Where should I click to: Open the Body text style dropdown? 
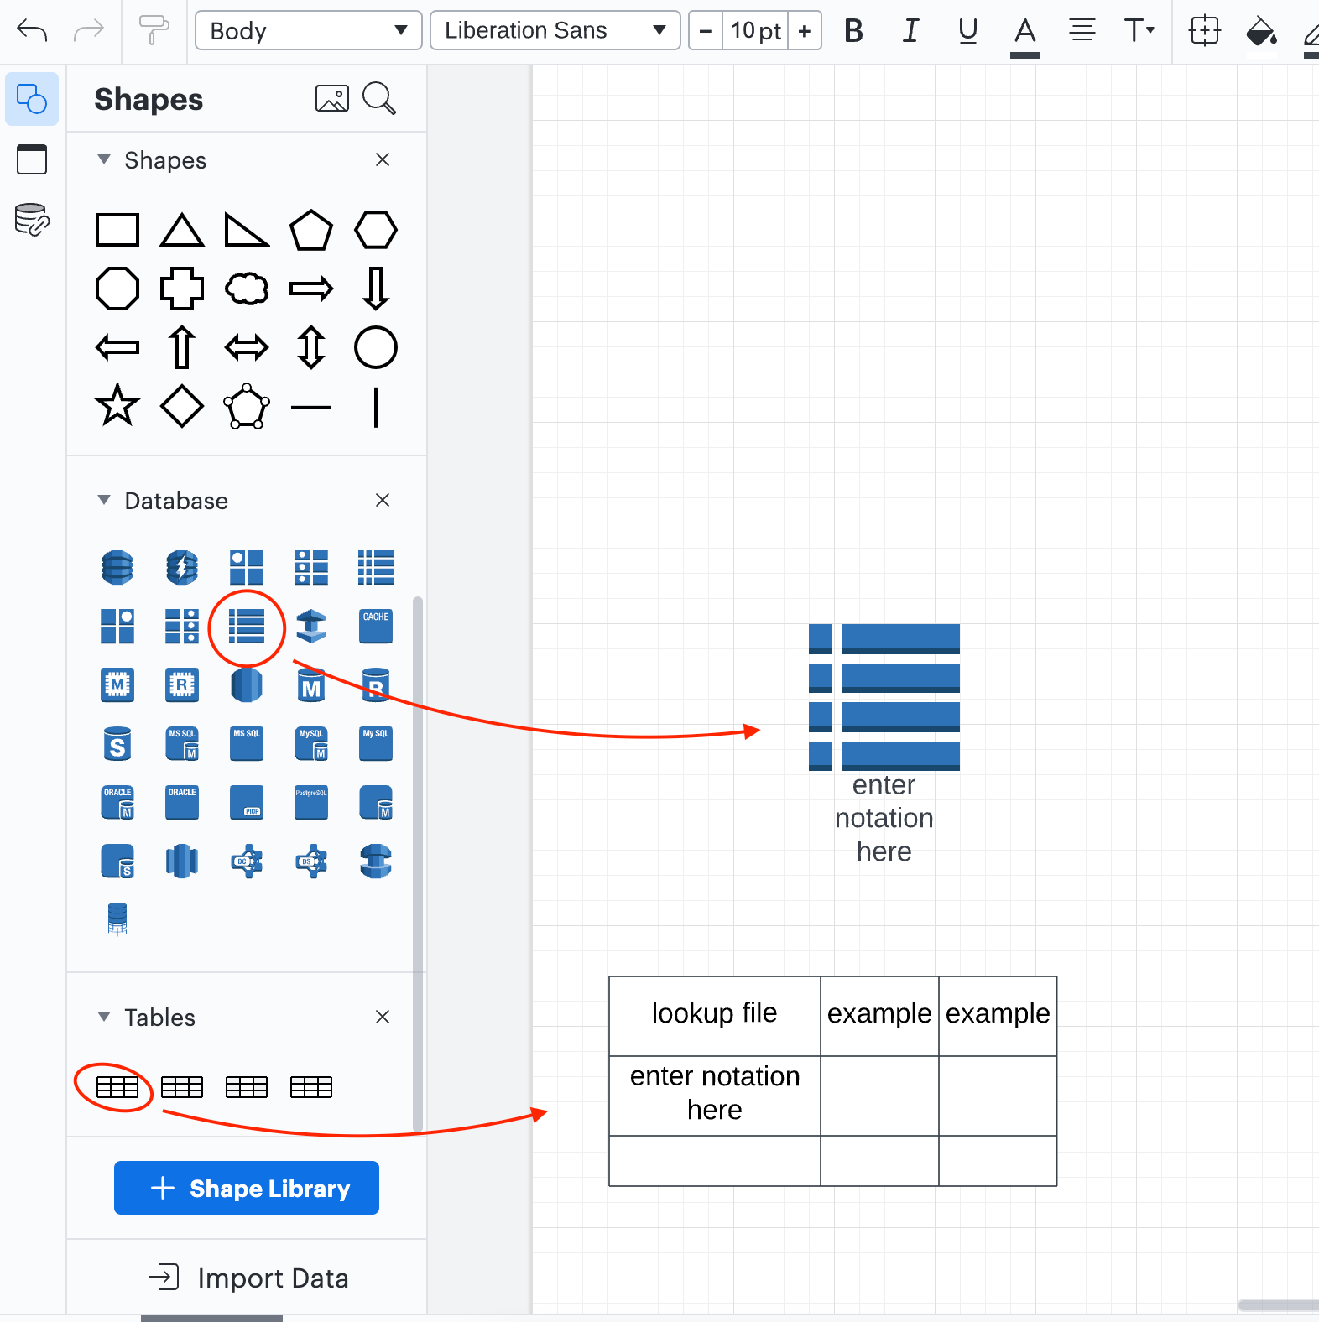(x=308, y=31)
